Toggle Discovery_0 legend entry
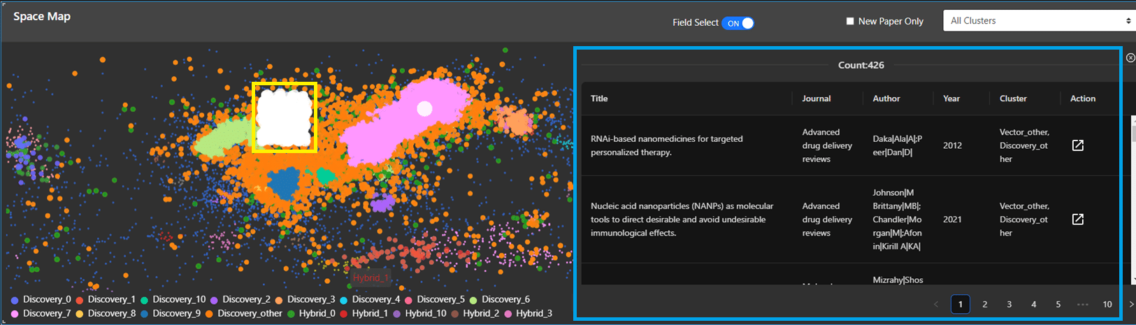This screenshot has width=1136, height=325. [41, 299]
